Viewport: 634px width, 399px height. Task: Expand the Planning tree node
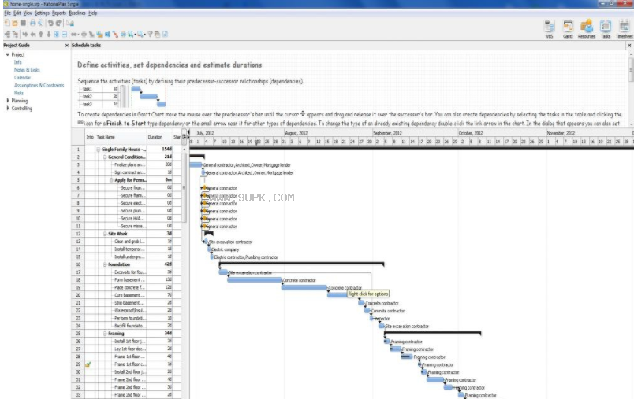point(8,101)
